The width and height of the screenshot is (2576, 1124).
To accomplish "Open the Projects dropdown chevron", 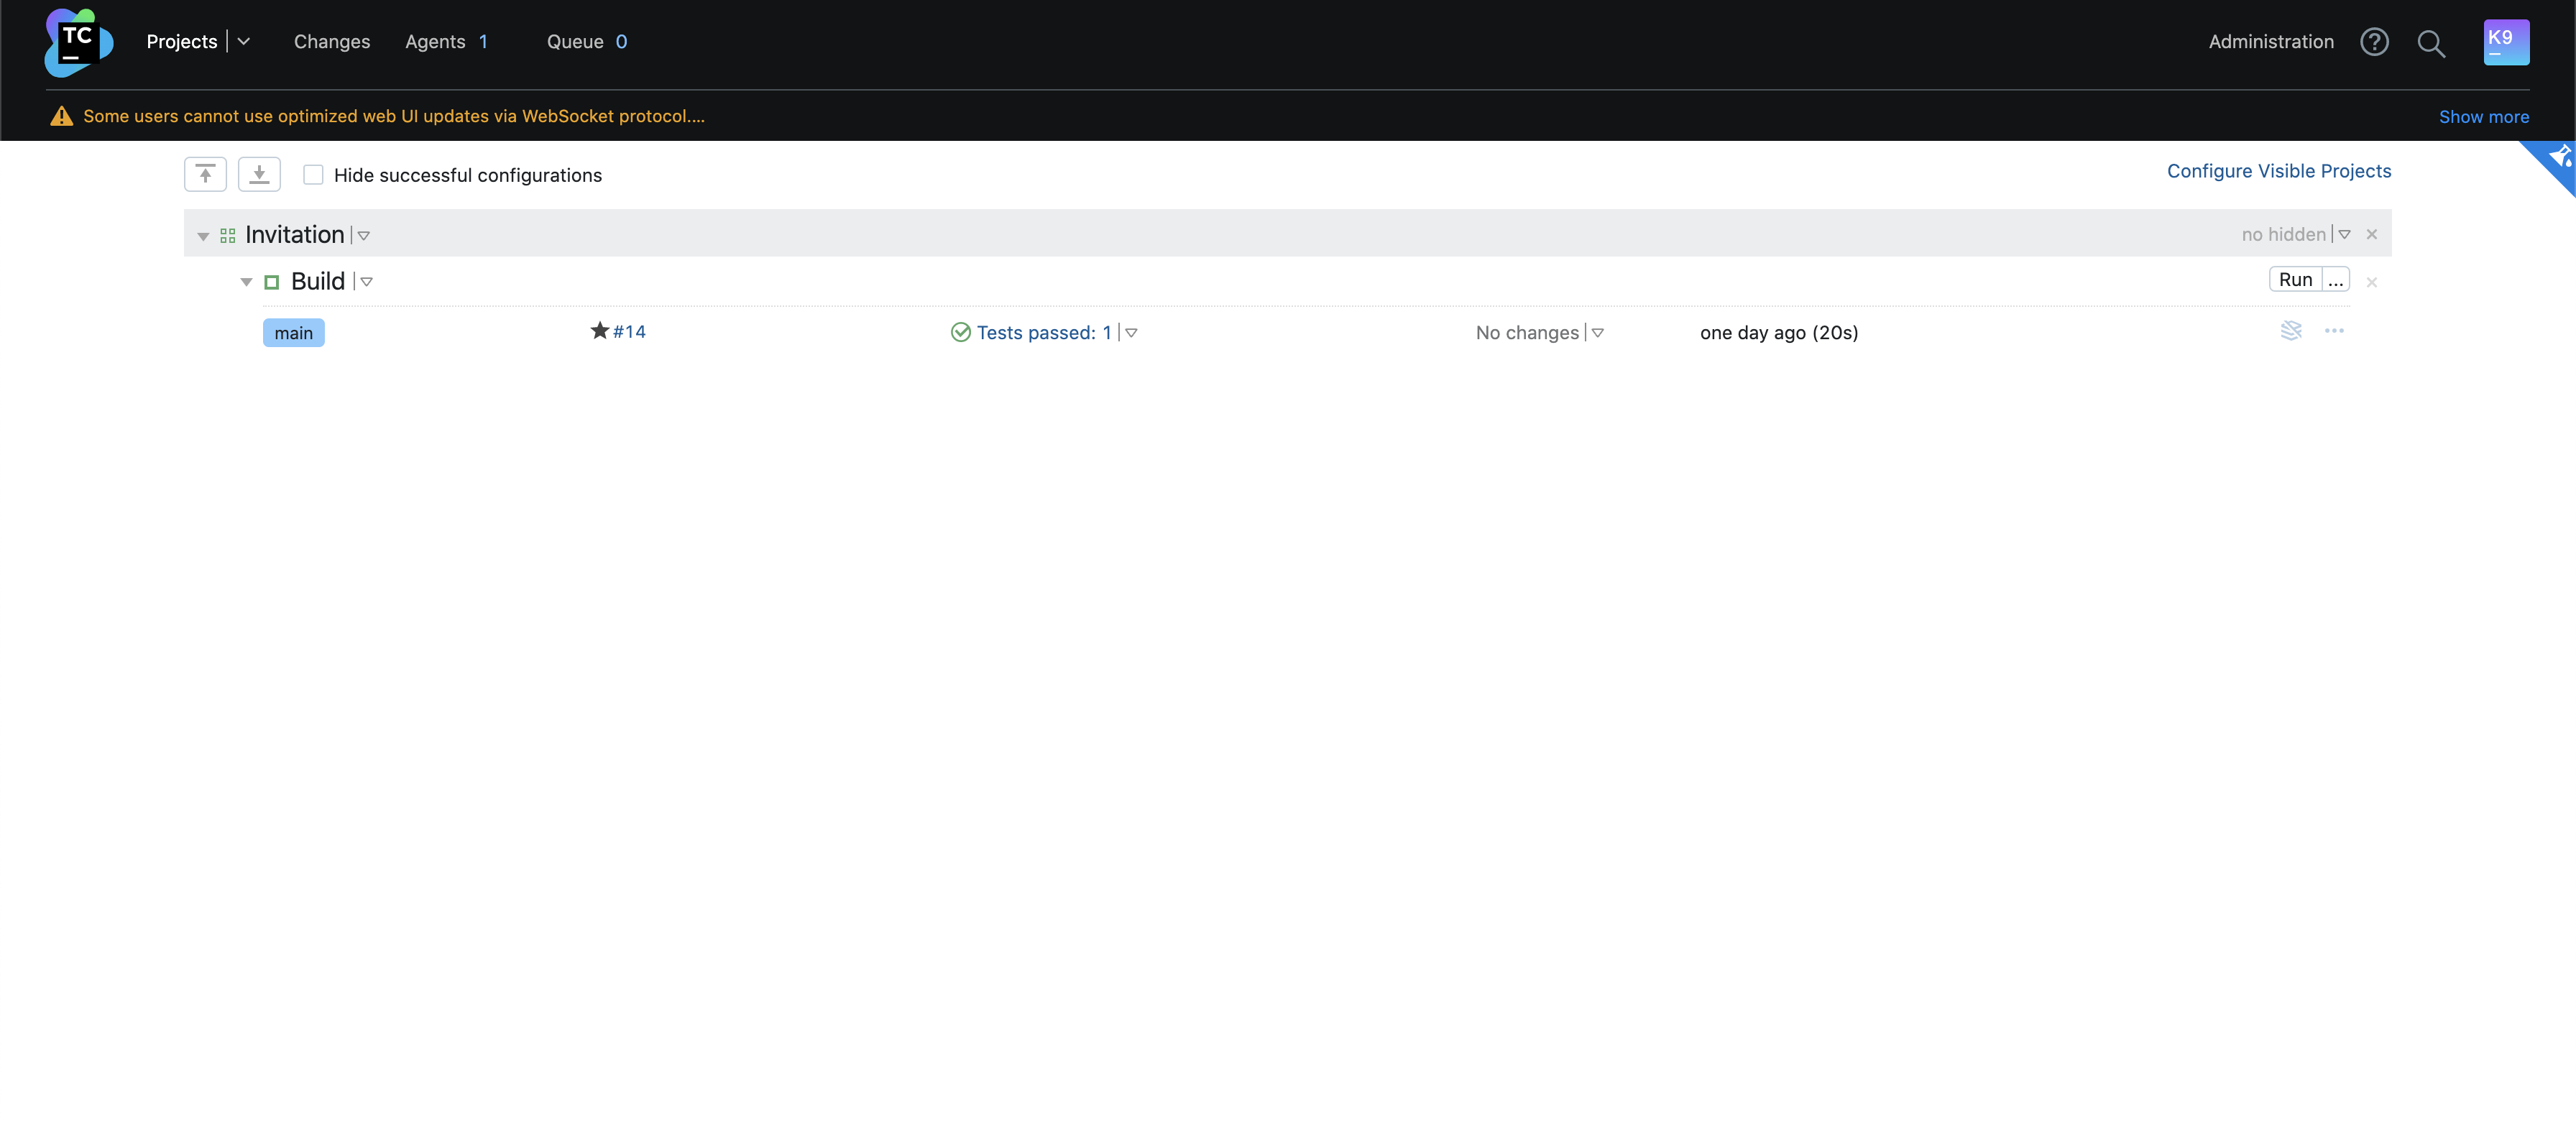I will (x=243, y=42).
